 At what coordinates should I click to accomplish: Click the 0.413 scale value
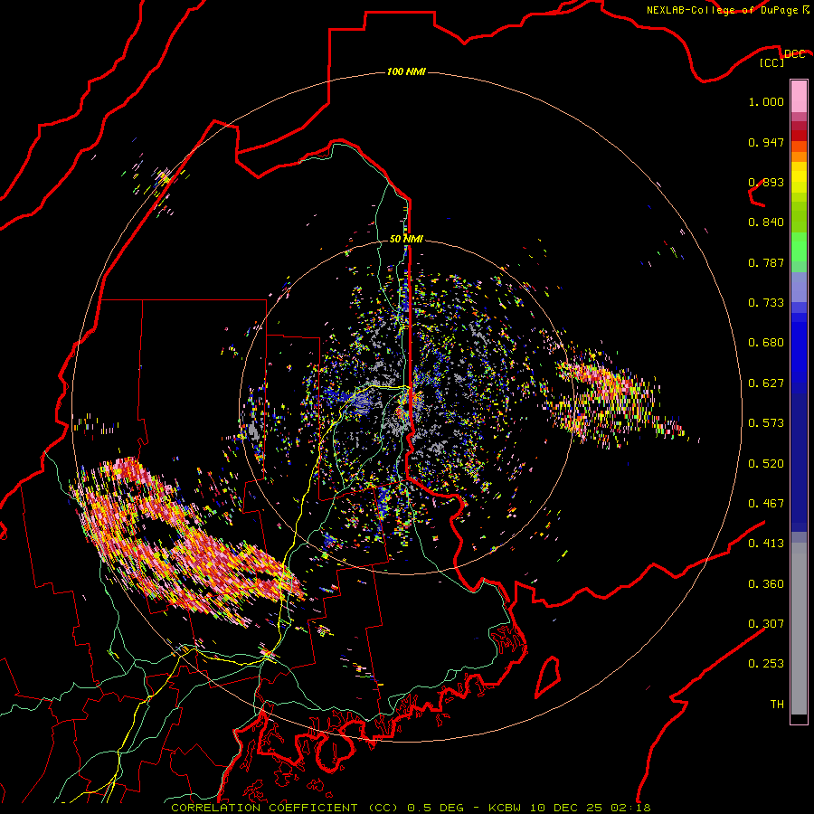coord(766,544)
